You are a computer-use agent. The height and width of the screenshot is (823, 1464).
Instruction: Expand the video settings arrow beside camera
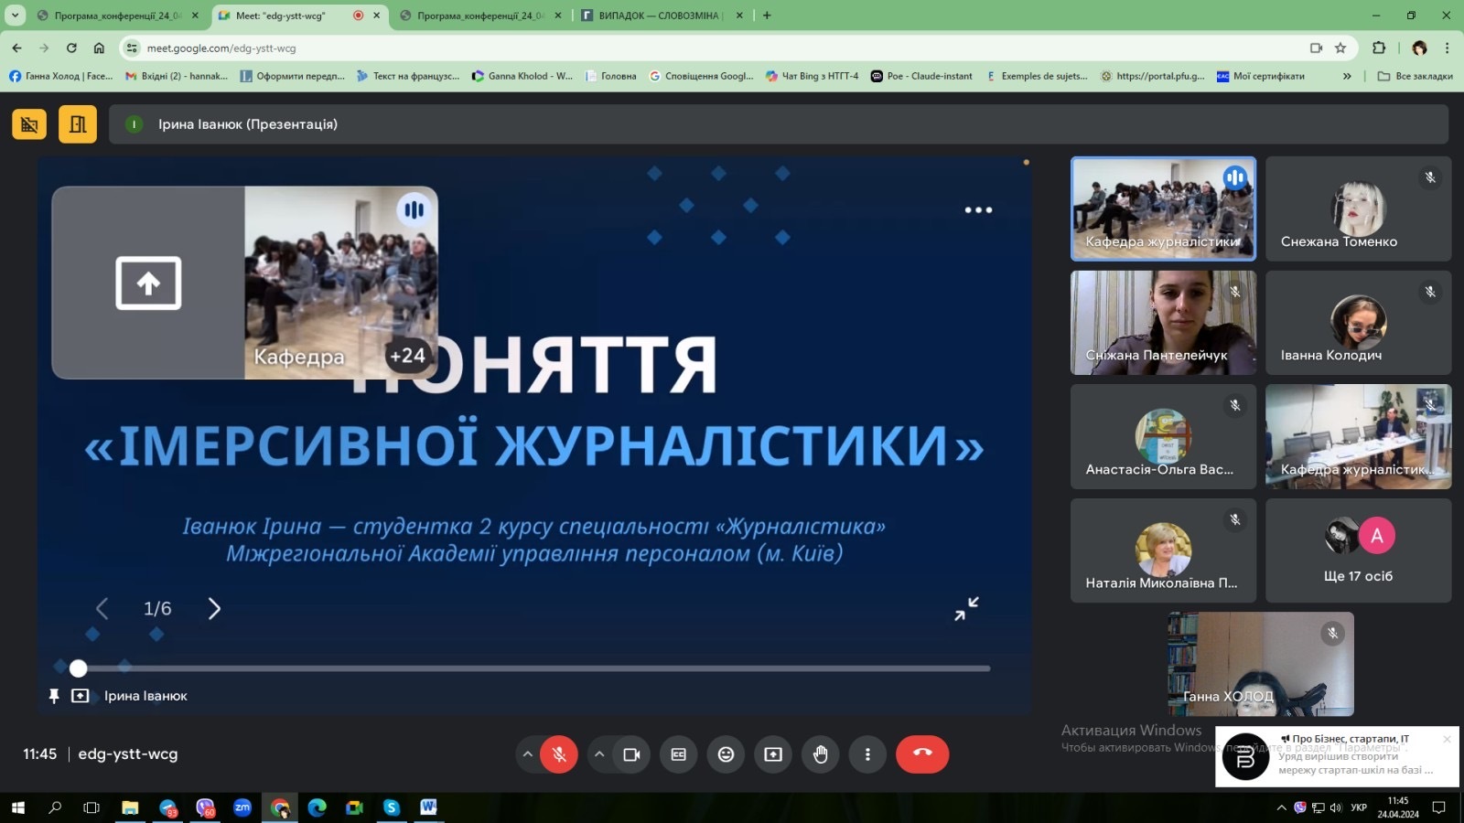pyautogui.click(x=599, y=754)
